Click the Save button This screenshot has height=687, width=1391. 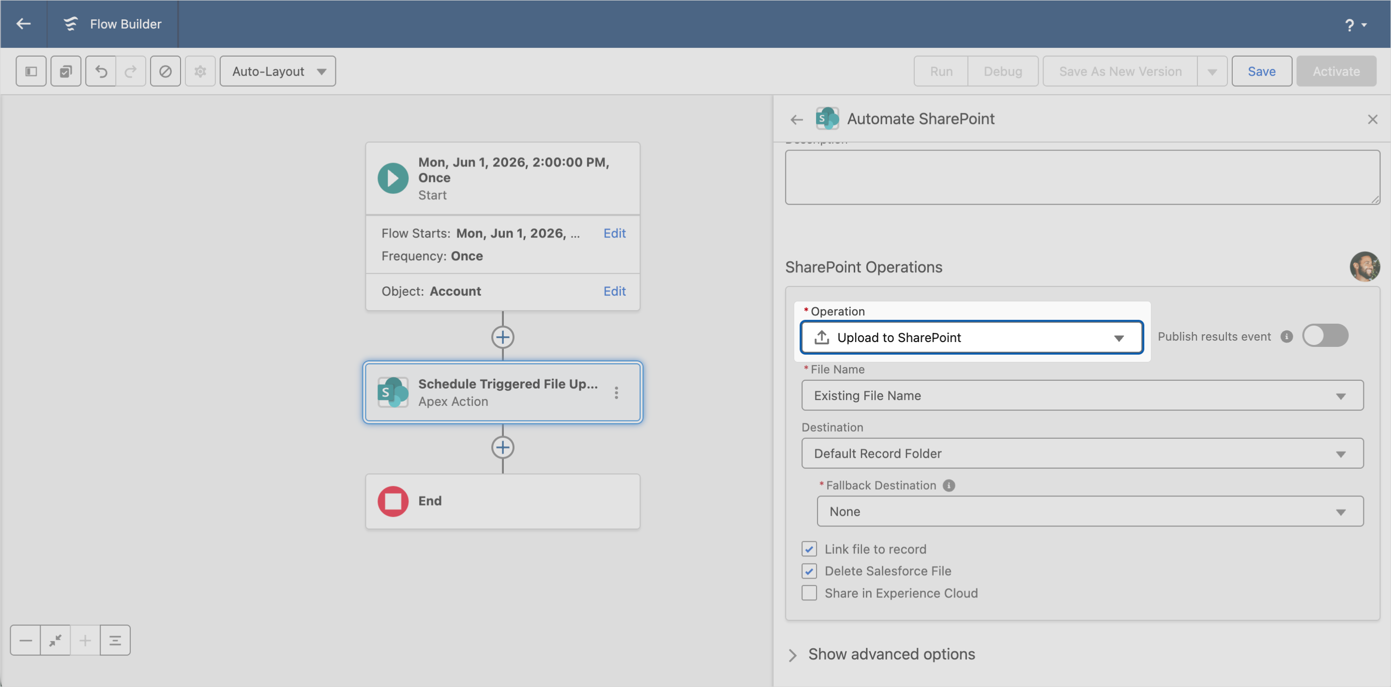pos(1261,71)
